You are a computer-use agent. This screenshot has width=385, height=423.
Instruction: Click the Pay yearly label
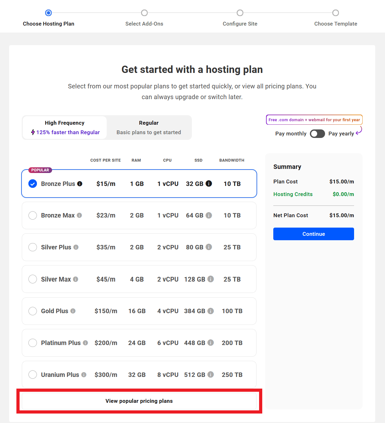pyautogui.click(x=341, y=134)
